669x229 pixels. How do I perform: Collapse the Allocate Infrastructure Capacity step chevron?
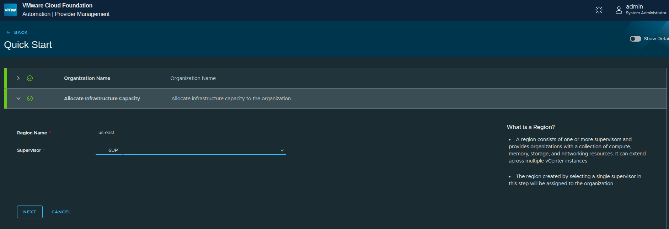click(x=18, y=98)
